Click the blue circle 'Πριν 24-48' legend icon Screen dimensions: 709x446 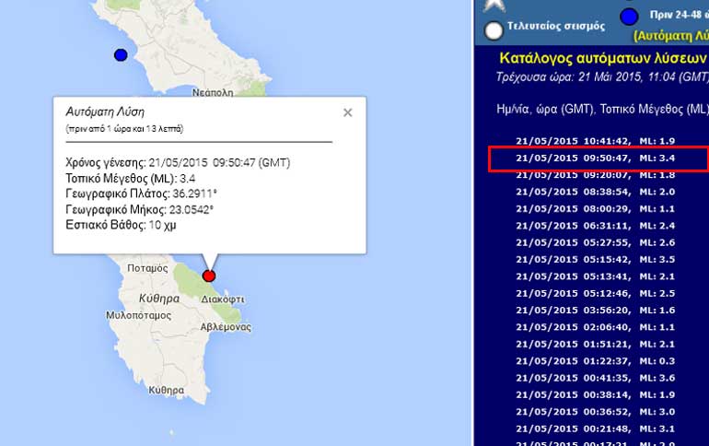click(x=629, y=17)
